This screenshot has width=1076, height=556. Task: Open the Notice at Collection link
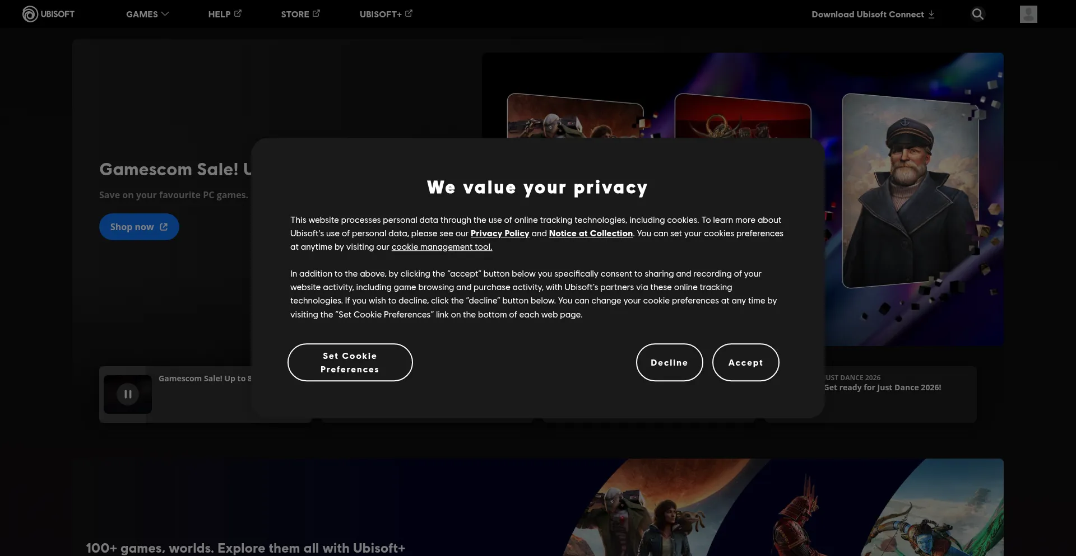[x=591, y=233]
